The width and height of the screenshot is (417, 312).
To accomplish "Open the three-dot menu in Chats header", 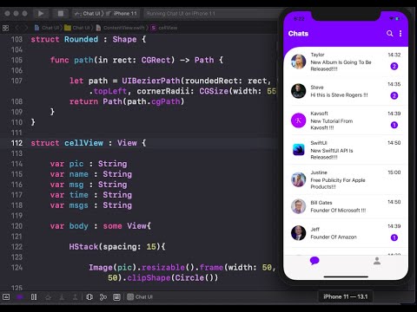I will point(400,34).
